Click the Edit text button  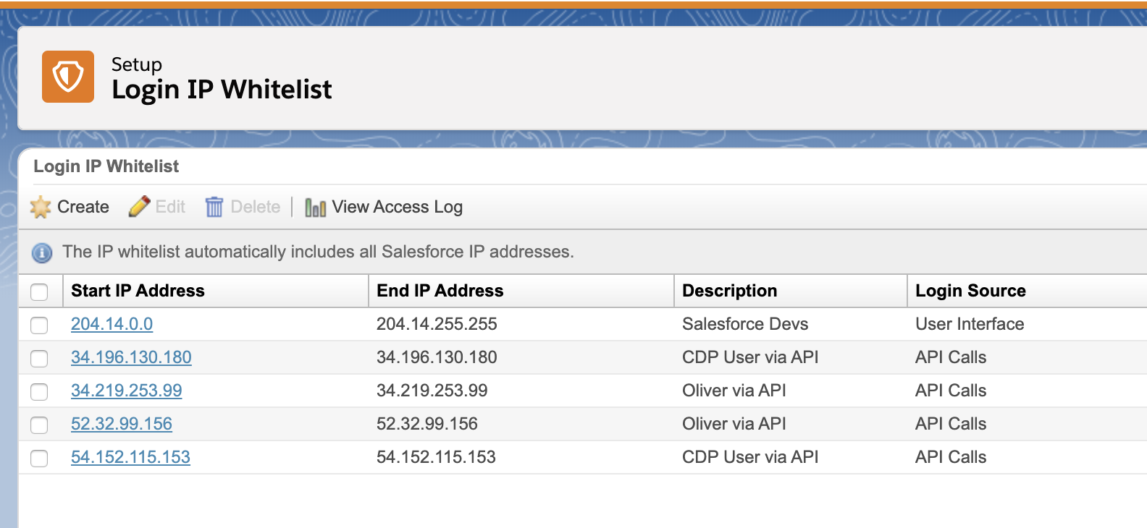click(x=170, y=207)
